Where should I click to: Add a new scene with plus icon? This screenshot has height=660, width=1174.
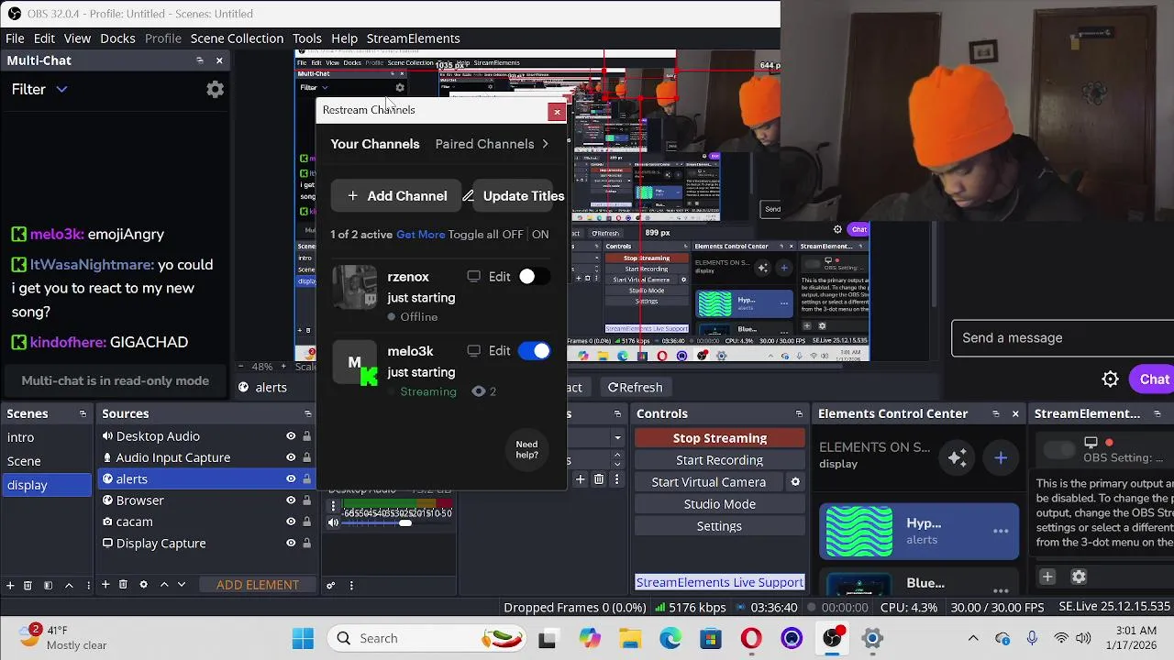pyautogui.click(x=10, y=585)
